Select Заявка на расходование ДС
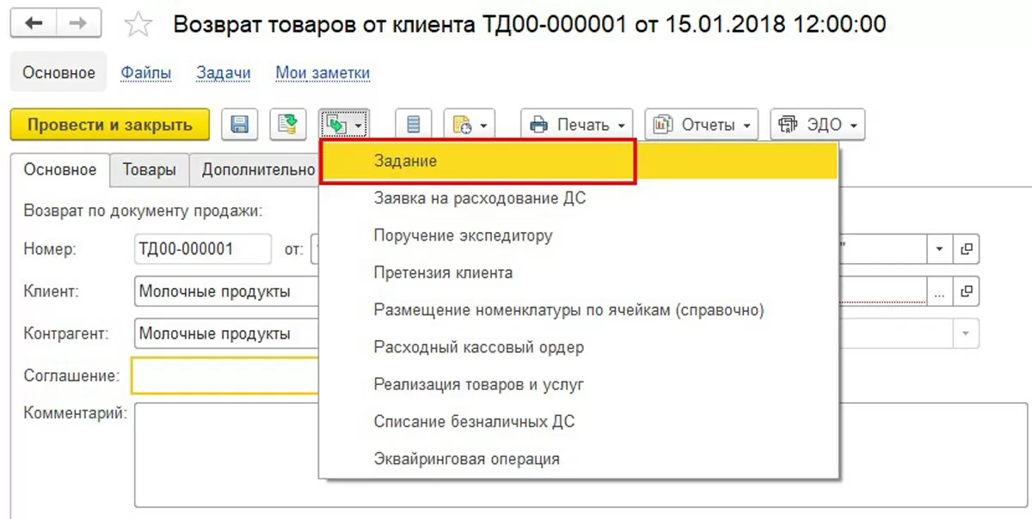The height and width of the screenshot is (519, 1032). [x=579, y=198]
